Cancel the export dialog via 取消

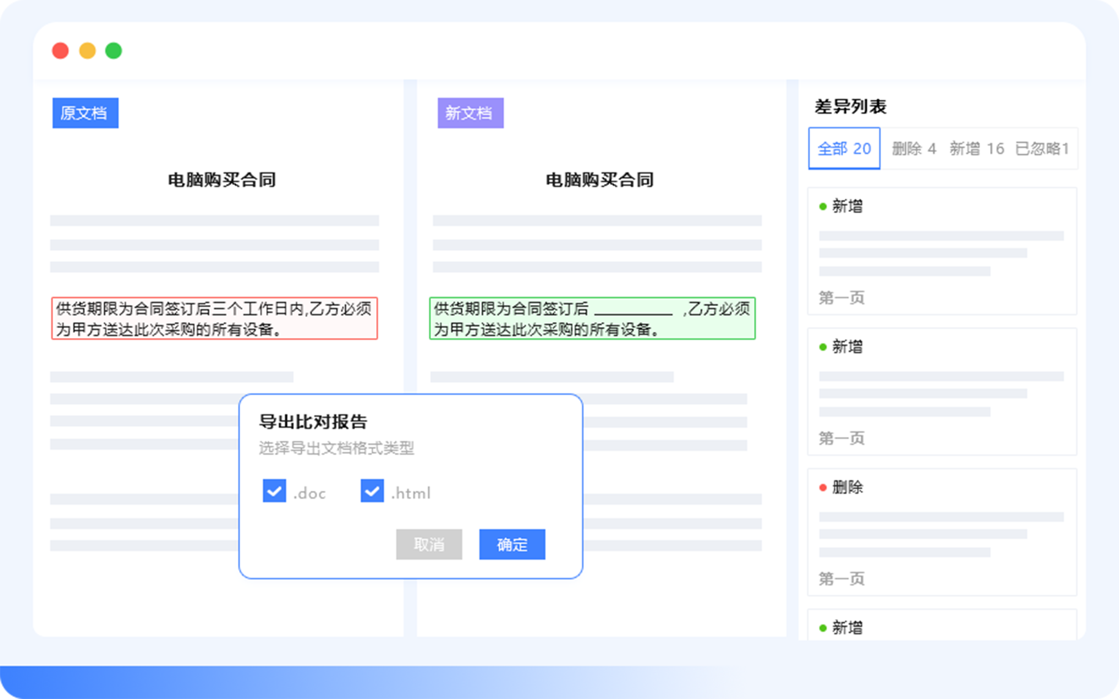point(429,544)
